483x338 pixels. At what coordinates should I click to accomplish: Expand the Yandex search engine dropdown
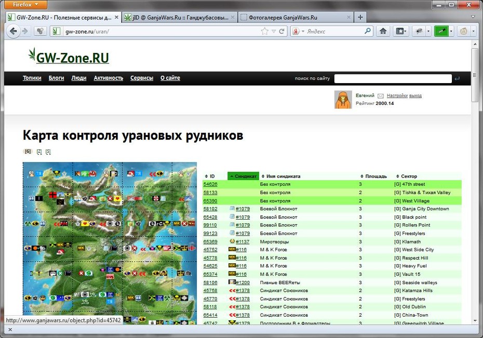coord(303,31)
